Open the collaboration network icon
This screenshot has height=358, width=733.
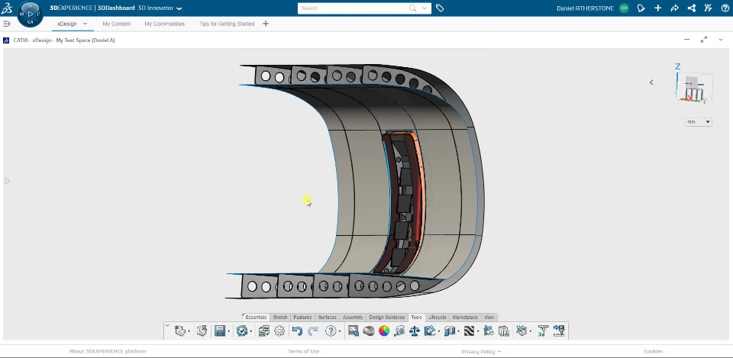692,8
